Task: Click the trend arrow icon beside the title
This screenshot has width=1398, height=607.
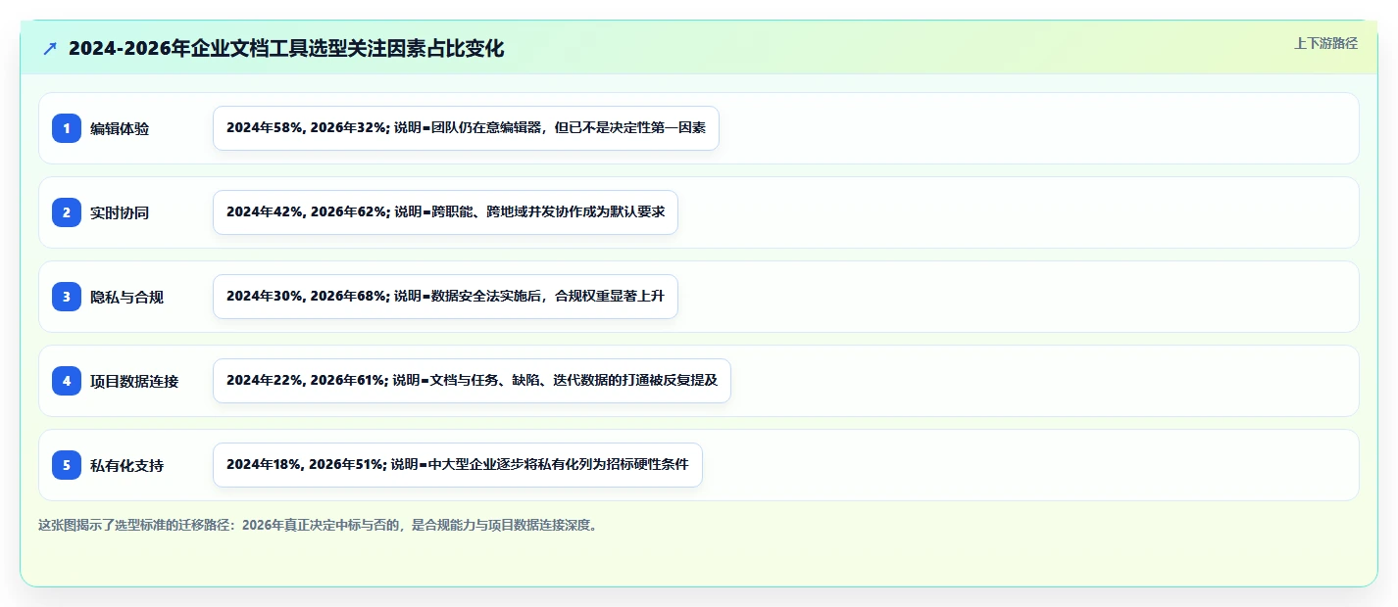Action: [50, 49]
